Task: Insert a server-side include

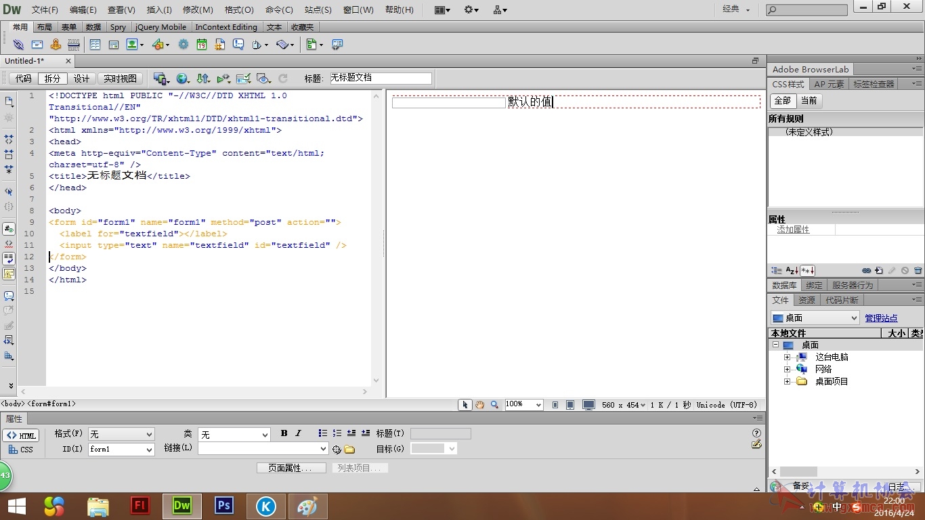Action: (x=220, y=45)
